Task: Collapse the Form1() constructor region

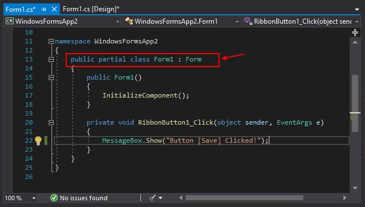Action: pos(51,77)
